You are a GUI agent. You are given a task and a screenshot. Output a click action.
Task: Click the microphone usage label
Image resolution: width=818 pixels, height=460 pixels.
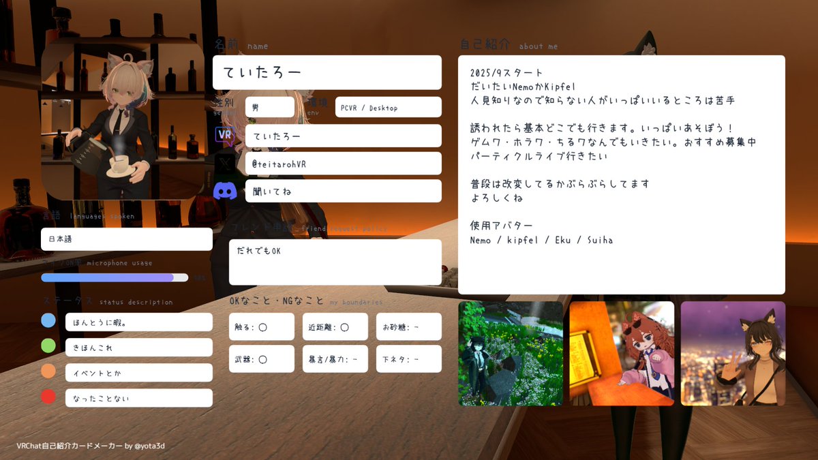[x=119, y=262]
